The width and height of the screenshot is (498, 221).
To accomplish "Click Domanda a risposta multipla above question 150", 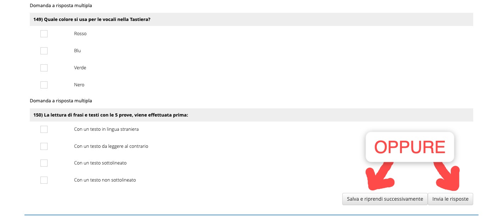I will coord(61,101).
